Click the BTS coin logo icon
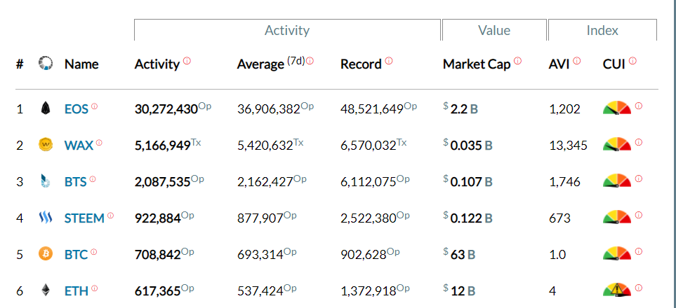The height and width of the screenshot is (308, 676). pyautogui.click(x=46, y=181)
